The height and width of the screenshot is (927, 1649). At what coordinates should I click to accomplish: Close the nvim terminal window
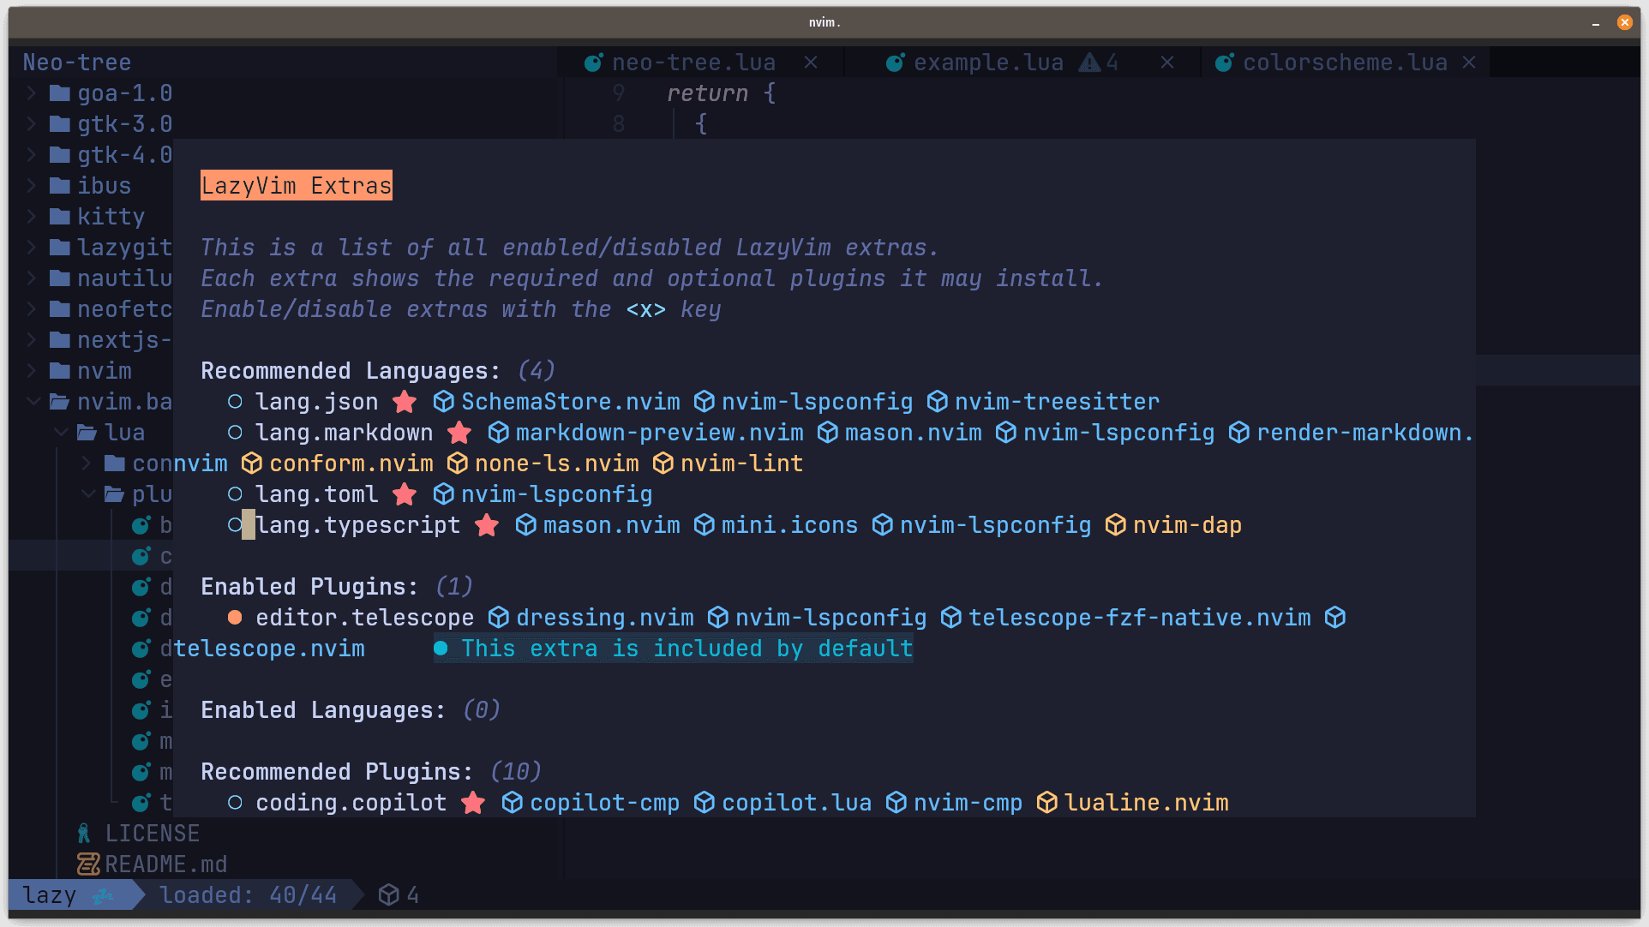tap(1625, 23)
